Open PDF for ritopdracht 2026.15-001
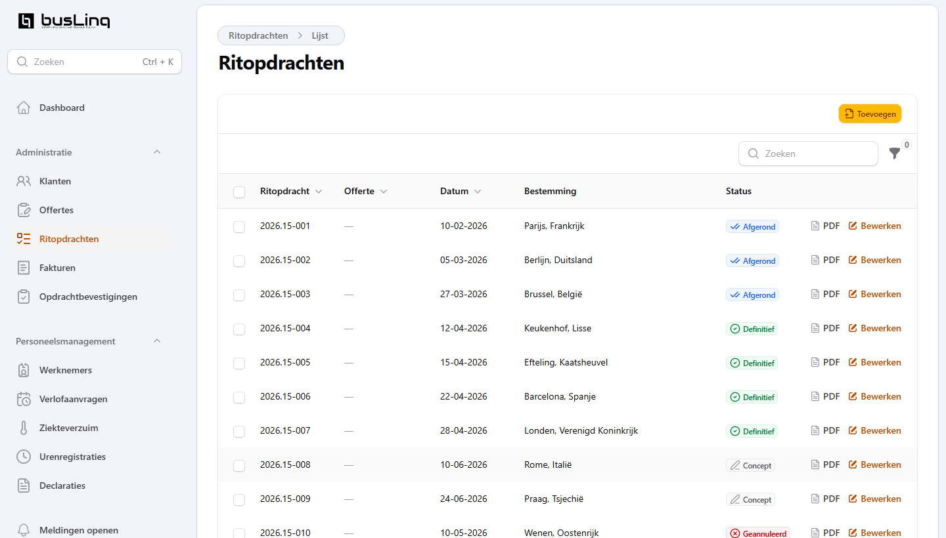The height and width of the screenshot is (538, 946). tap(825, 226)
